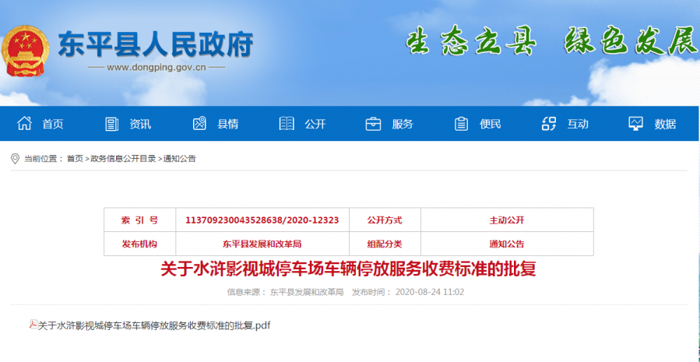Click the 通知公告 breadcrumb link

click(x=179, y=159)
